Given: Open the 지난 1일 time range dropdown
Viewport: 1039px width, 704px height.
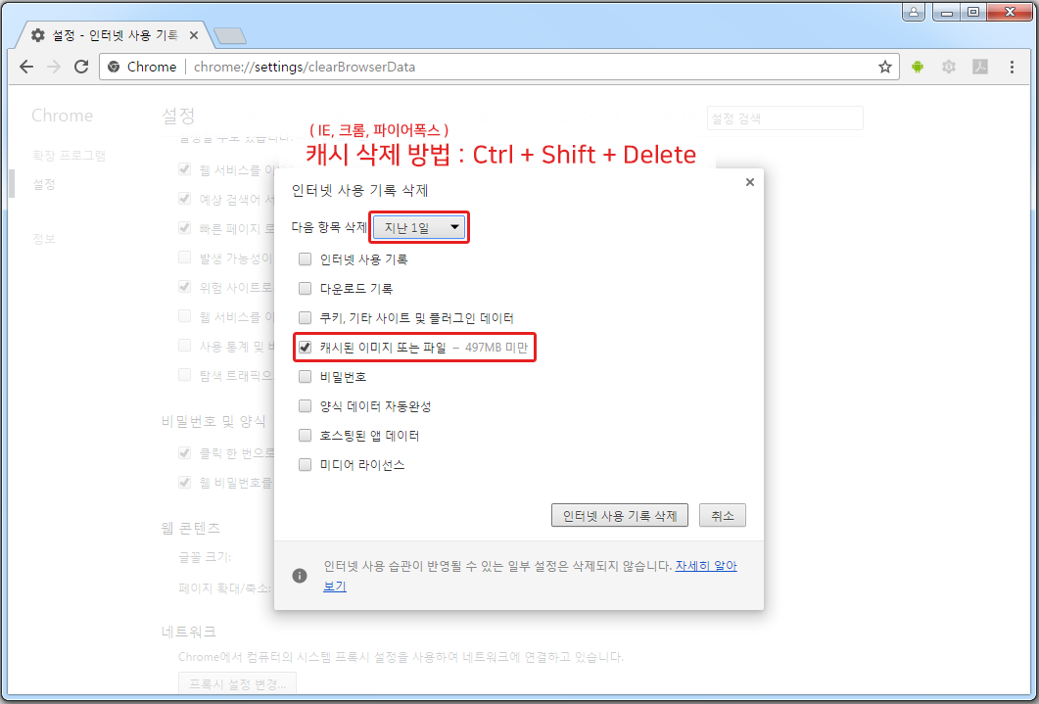Looking at the screenshot, I should click(418, 226).
